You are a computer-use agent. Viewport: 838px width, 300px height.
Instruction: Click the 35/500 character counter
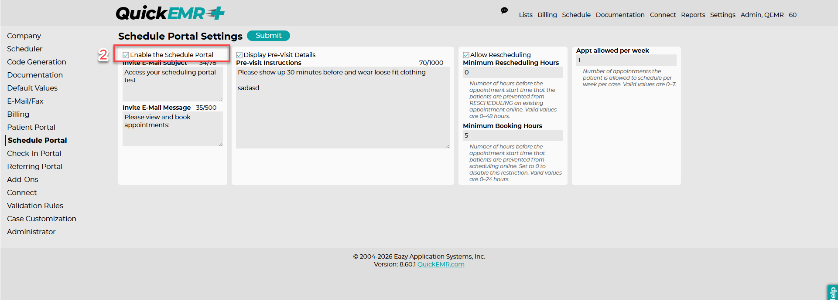pos(206,108)
